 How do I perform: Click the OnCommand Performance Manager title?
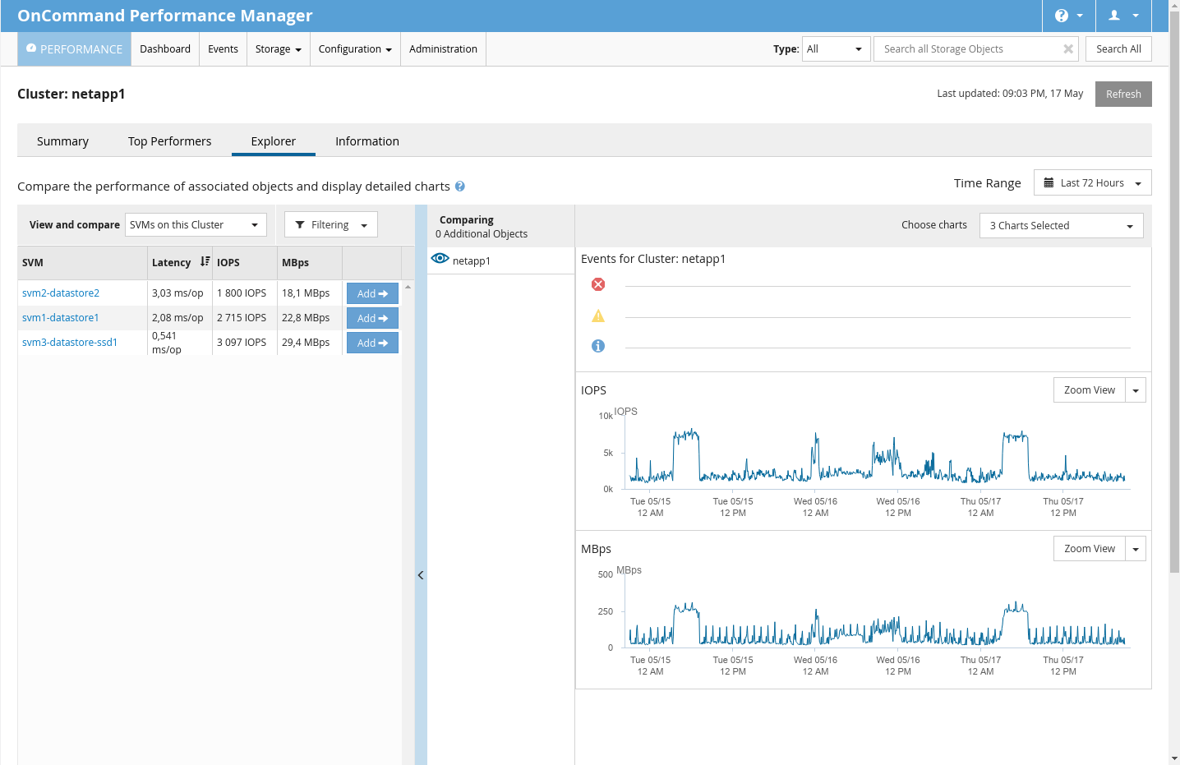tap(165, 16)
